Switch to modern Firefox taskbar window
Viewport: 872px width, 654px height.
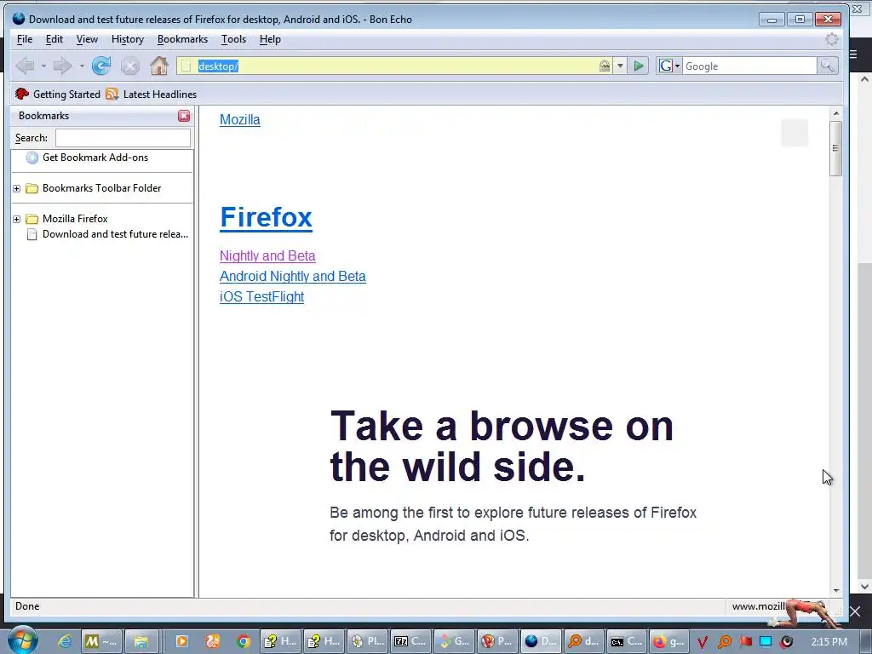click(669, 642)
